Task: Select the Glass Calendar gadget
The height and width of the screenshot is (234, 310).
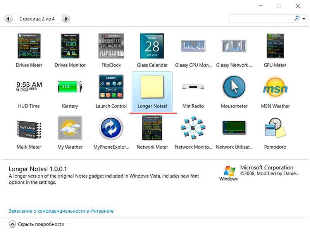Action: (152, 46)
